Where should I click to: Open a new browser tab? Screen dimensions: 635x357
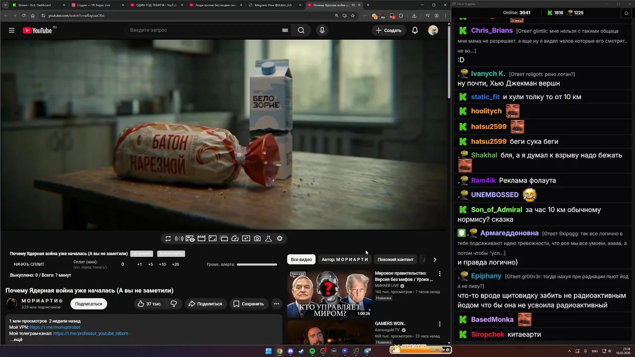click(368, 5)
